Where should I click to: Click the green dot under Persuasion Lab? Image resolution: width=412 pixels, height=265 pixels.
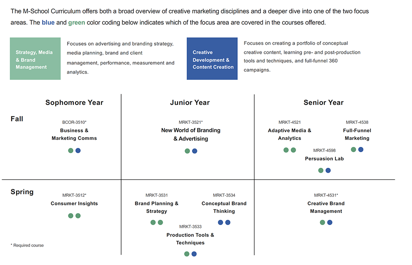point(321,170)
